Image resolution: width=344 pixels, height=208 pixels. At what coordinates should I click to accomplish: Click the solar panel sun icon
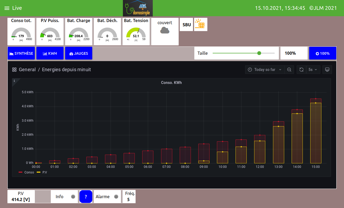click(x=200, y=24)
